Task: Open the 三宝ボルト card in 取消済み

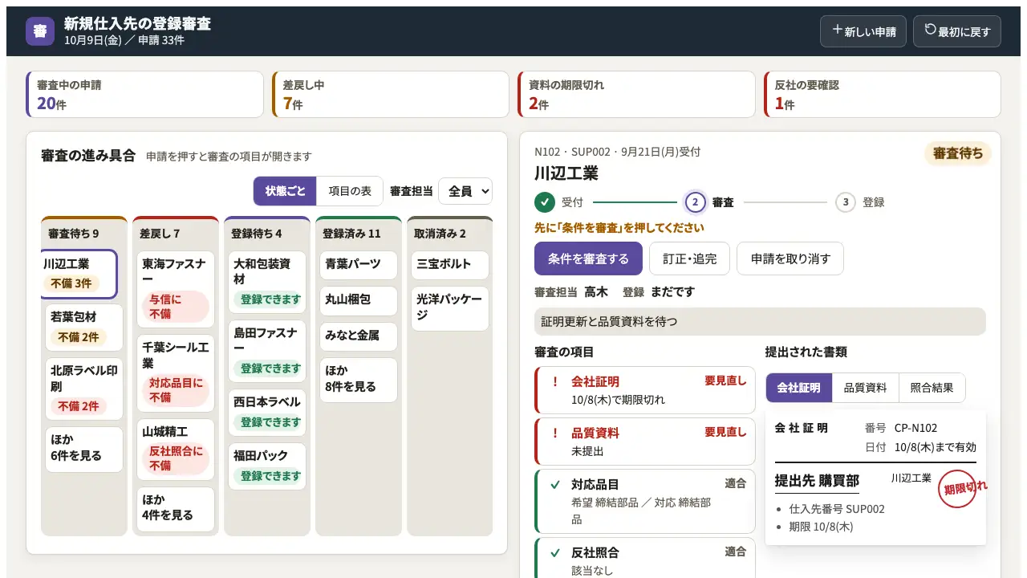Action: 450,265
